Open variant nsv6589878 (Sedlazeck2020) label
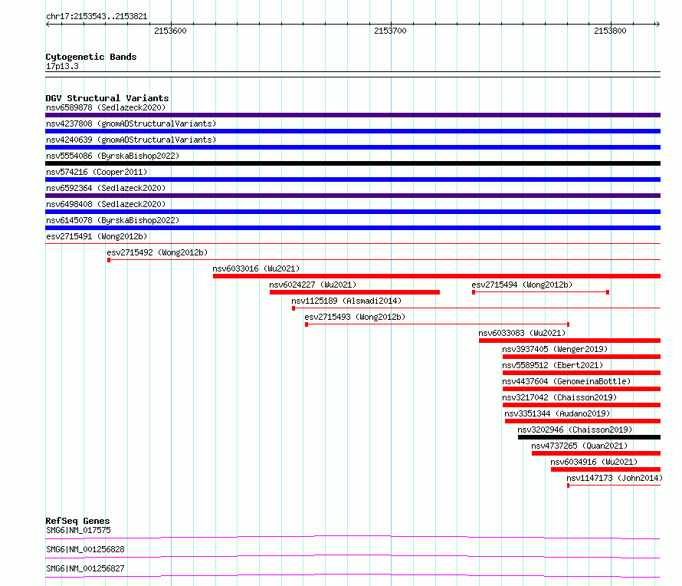Viewport: 682px width, 586px height. pyautogui.click(x=106, y=107)
